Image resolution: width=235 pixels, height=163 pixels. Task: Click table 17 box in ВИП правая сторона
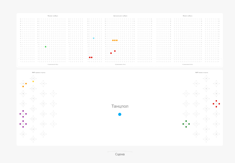point(33,78)
